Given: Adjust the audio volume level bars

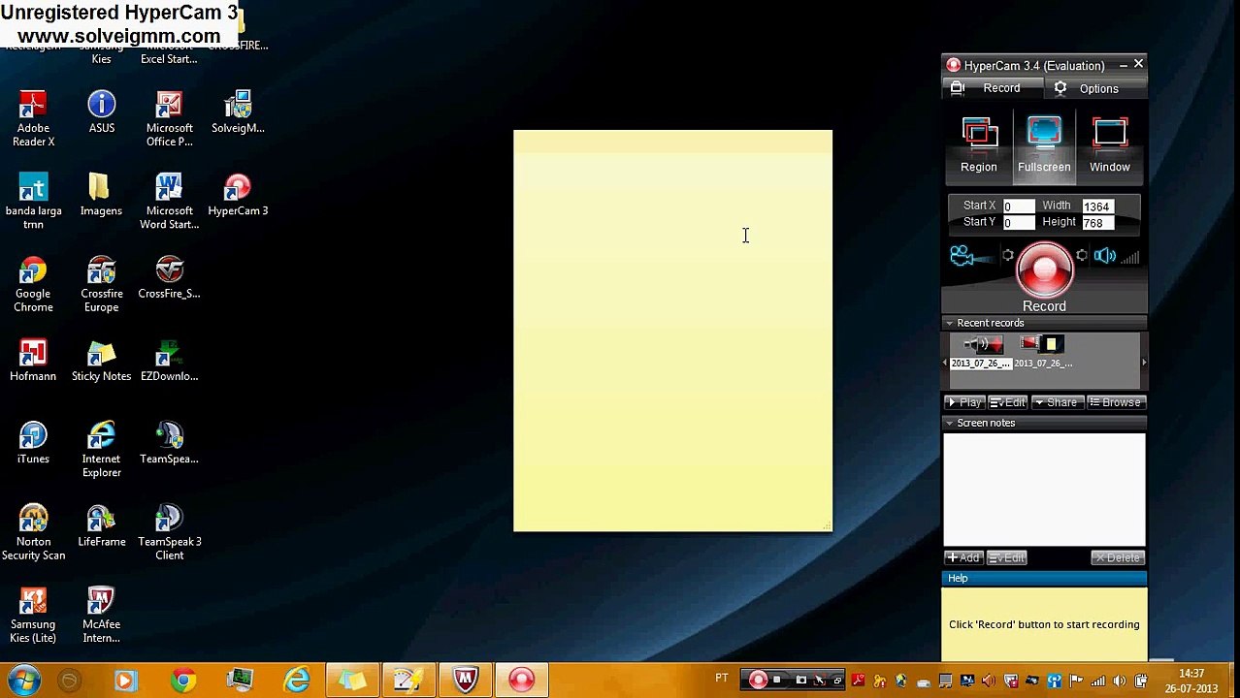Looking at the screenshot, I should pos(1130,256).
